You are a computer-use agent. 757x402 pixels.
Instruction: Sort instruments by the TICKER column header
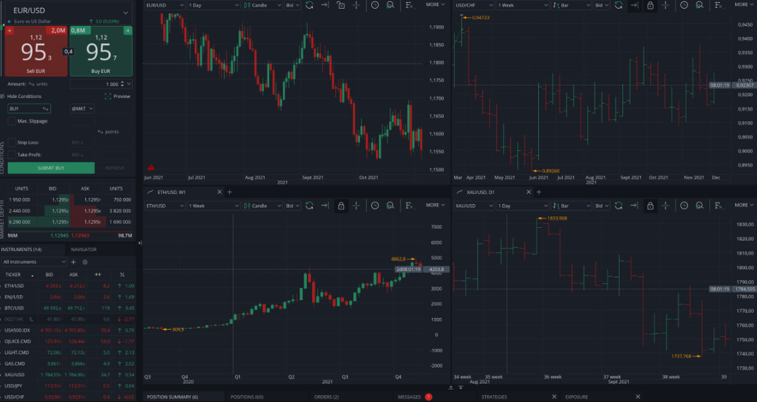(19, 275)
